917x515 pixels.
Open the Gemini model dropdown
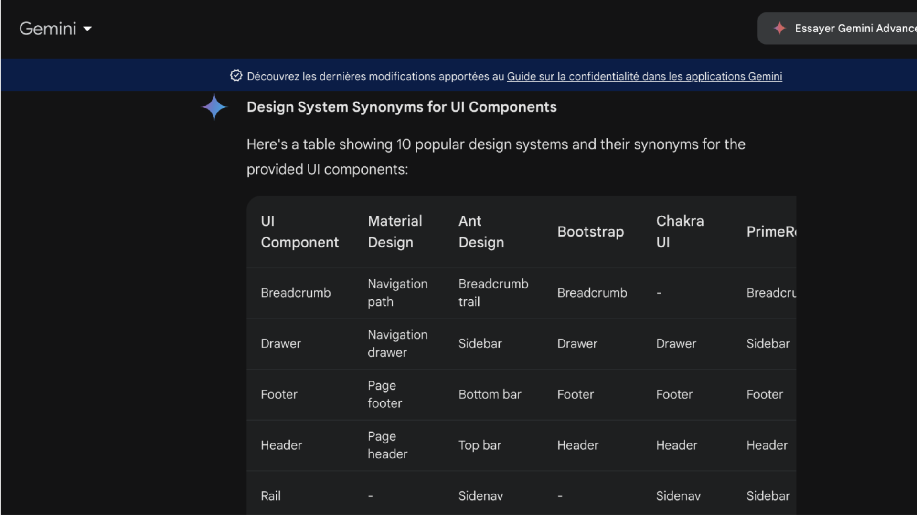tap(55, 29)
